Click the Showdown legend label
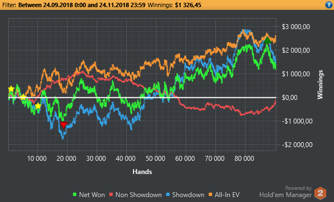The image size is (334, 202). point(188,195)
